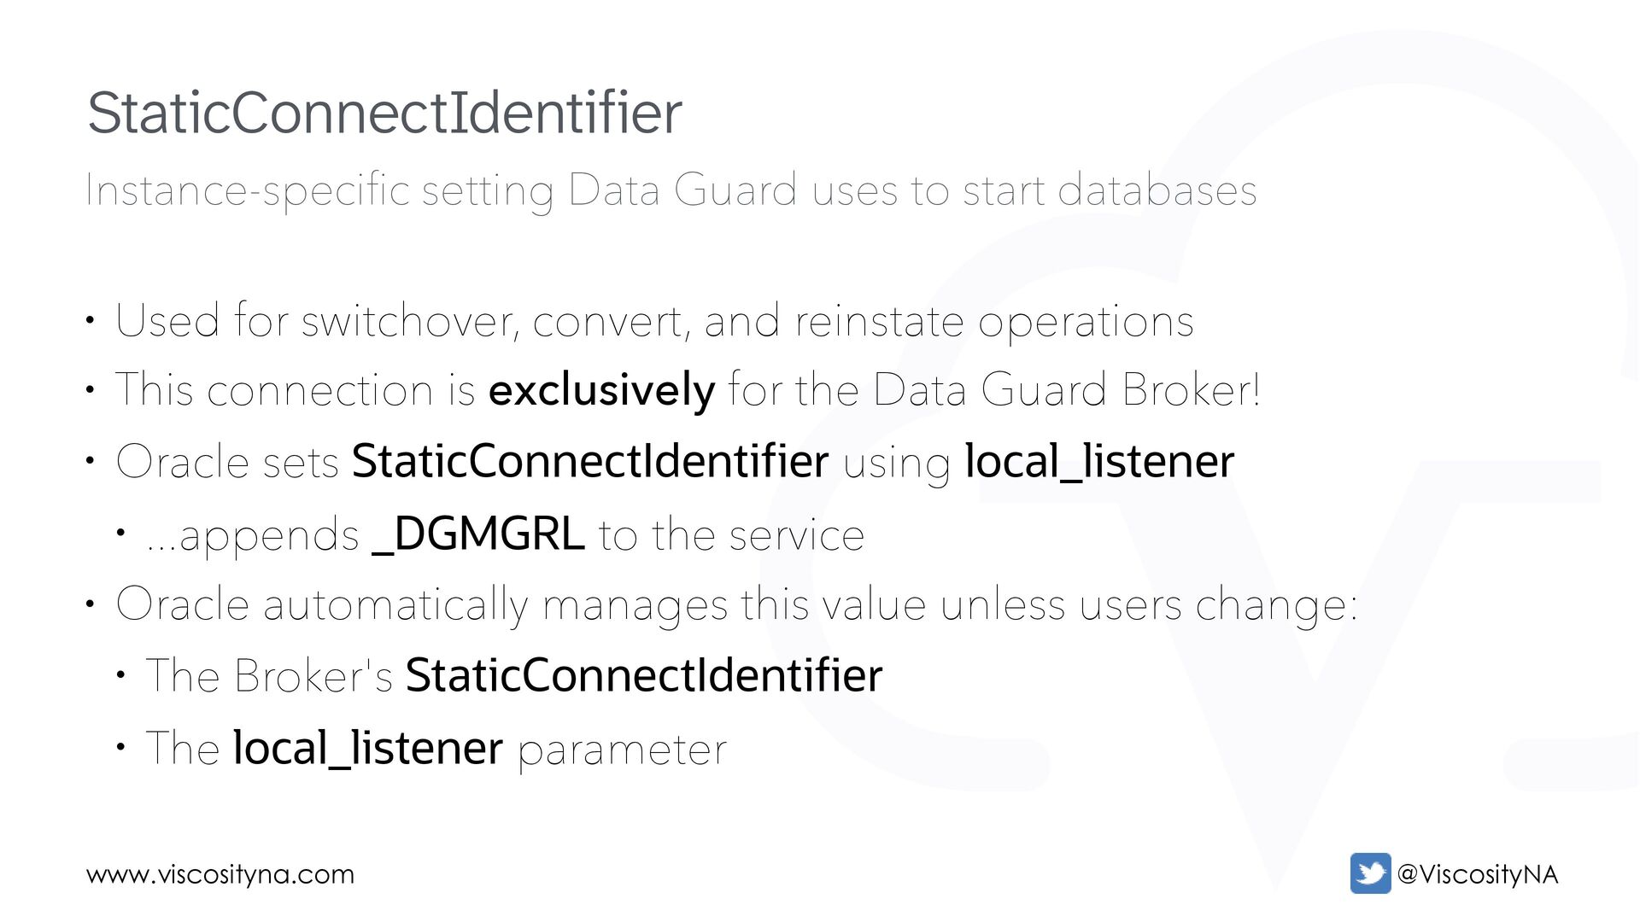Open the www.viscosityna.com link
1640x922 pixels.
pos(220,874)
